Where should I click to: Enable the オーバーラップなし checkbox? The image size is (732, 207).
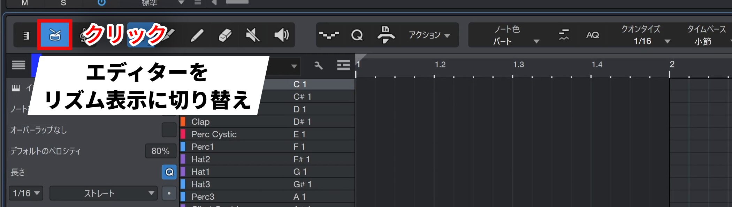click(169, 130)
